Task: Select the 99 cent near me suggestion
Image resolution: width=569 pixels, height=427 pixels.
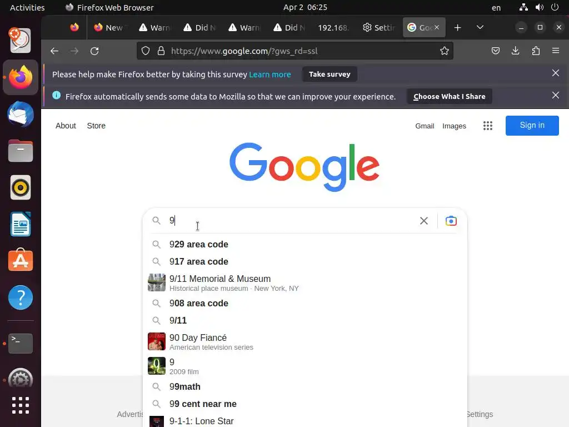Action: coord(305,404)
